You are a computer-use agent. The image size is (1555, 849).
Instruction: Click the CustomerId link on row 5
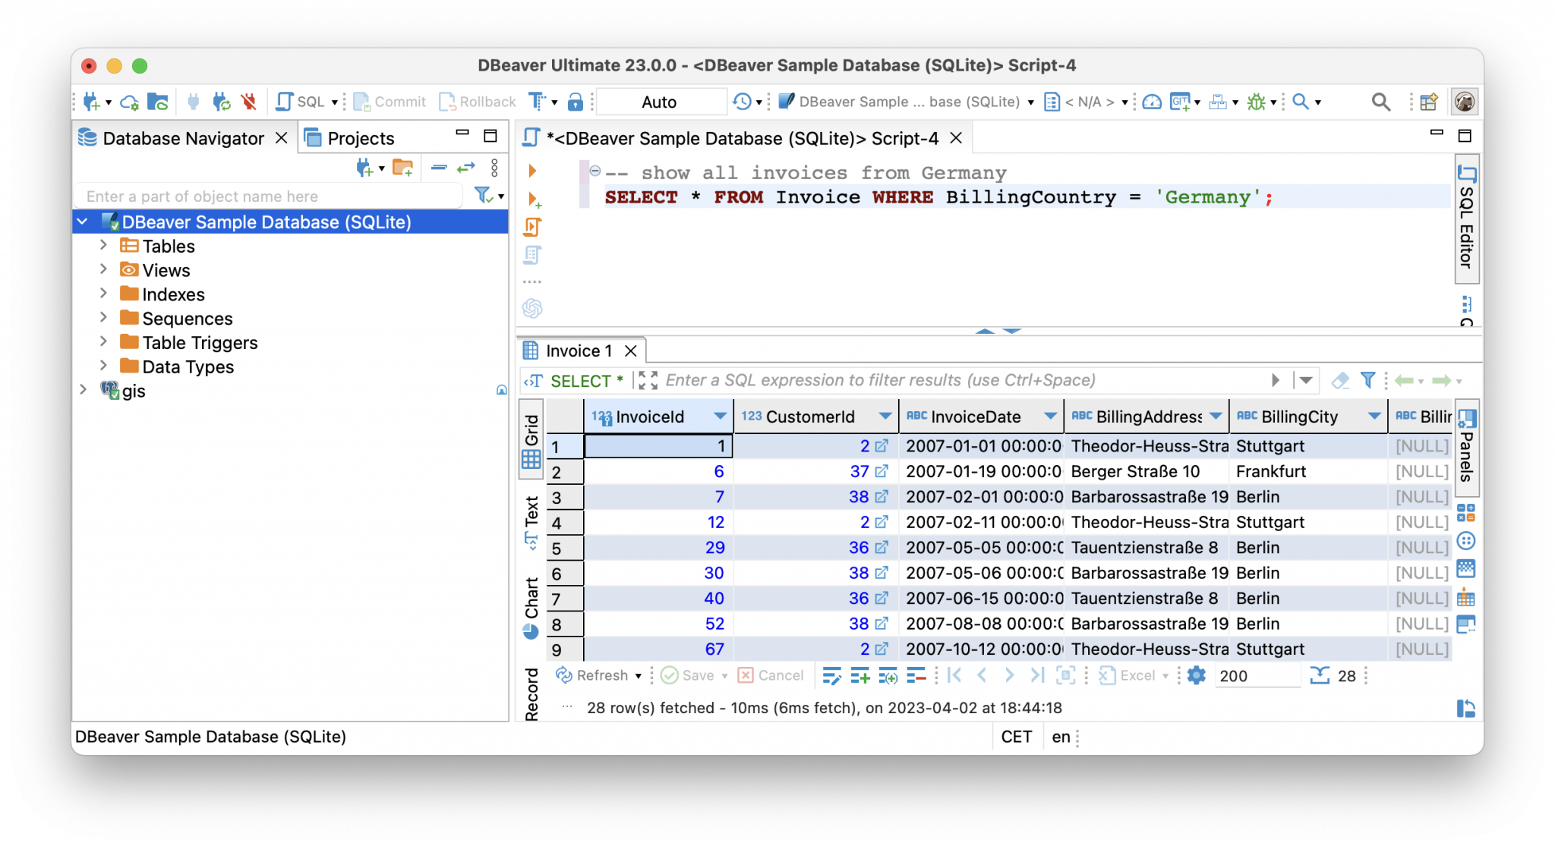[x=882, y=547]
